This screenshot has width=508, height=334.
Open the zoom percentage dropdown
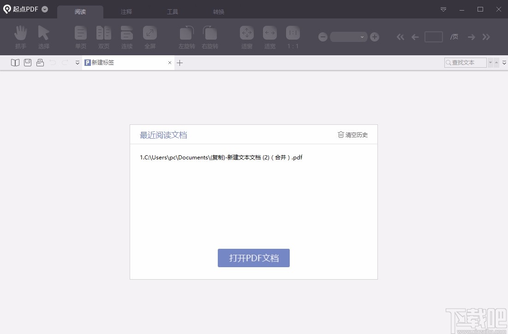pos(361,36)
